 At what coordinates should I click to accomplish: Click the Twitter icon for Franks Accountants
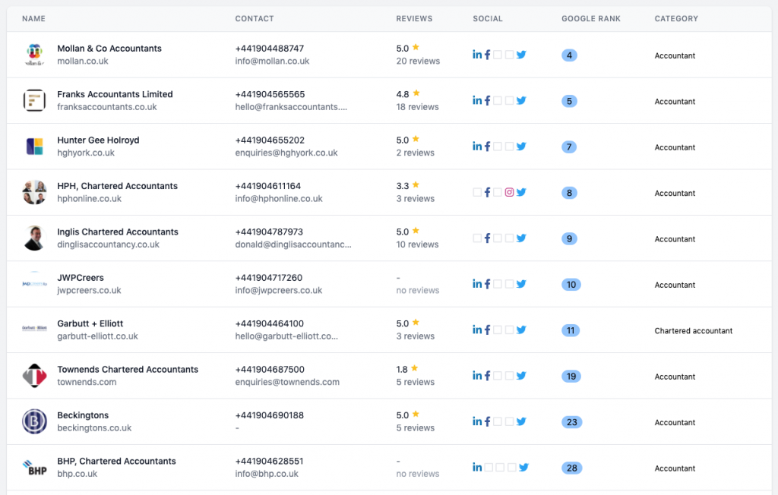coord(521,99)
